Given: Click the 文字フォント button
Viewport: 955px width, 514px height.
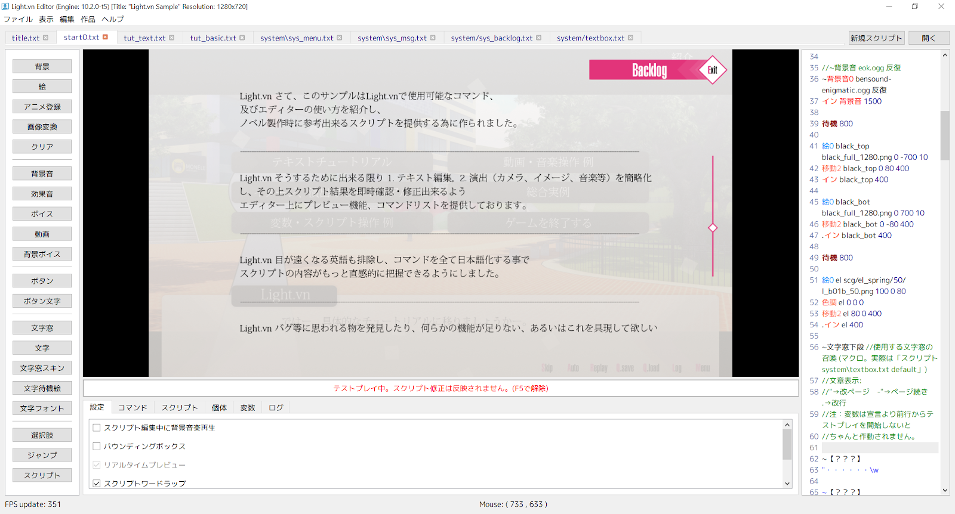Looking at the screenshot, I should coord(42,408).
